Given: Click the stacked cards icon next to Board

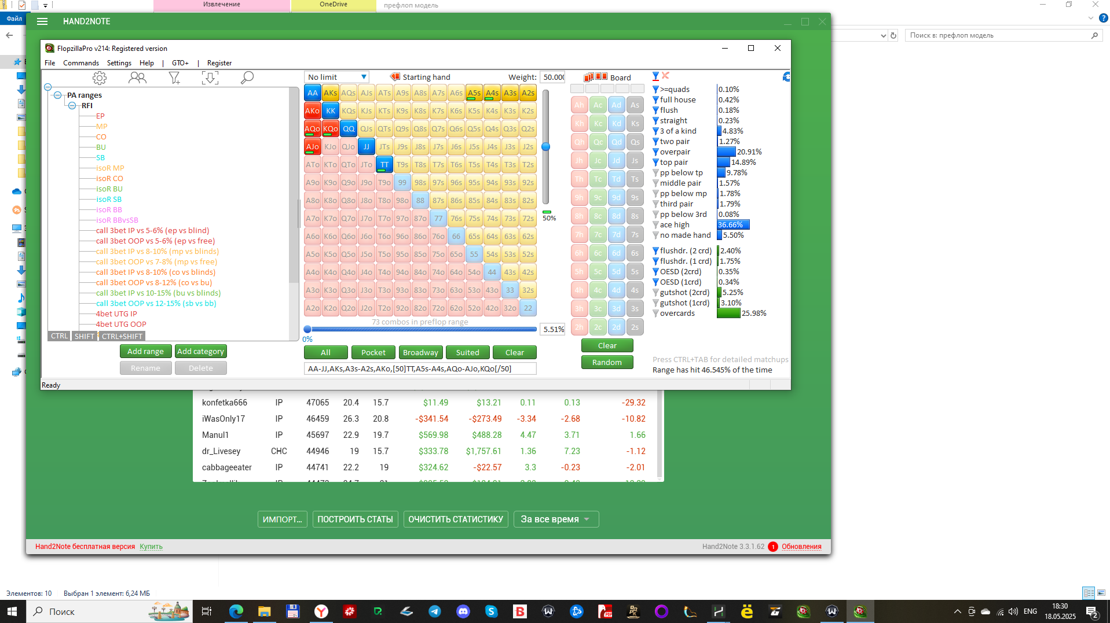Looking at the screenshot, I should point(589,77).
